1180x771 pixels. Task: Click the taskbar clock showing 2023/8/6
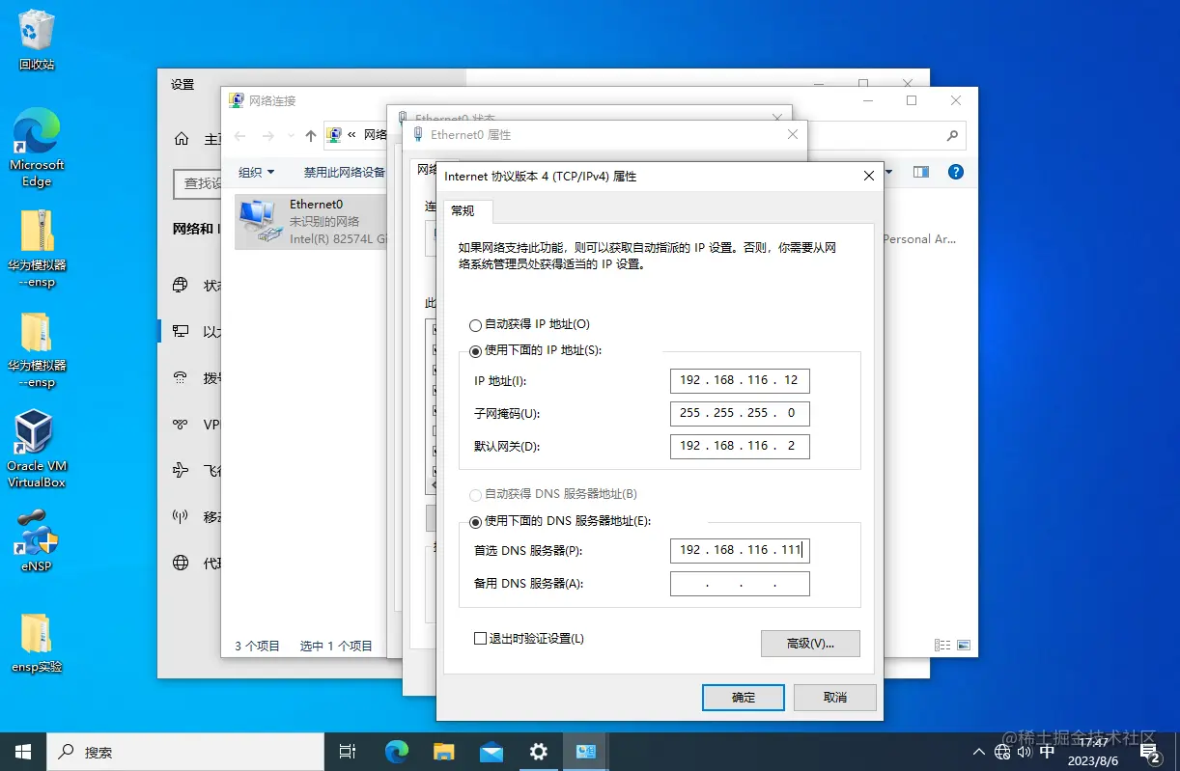point(1094,752)
